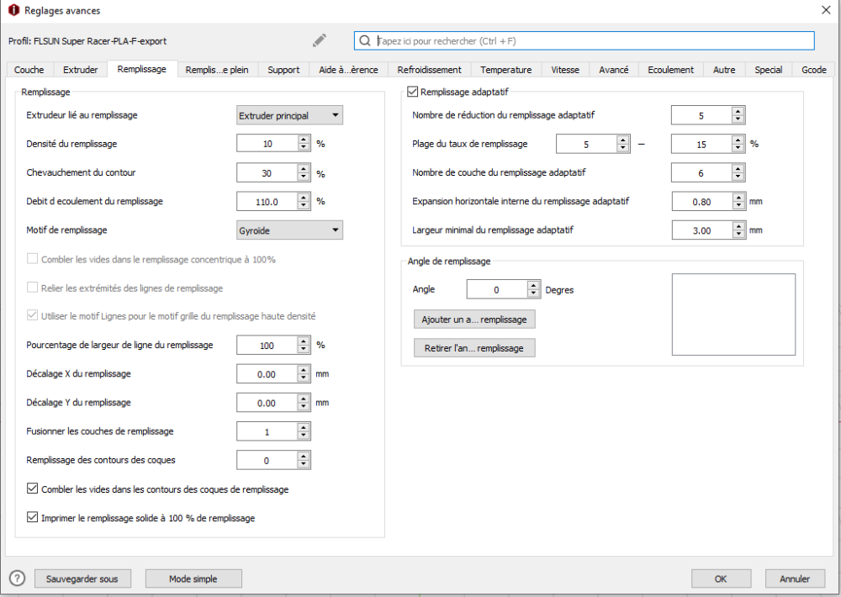
Task: Open the Autre tab
Action: coord(724,70)
